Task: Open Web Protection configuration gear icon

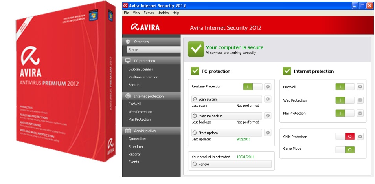Action: pyautogui.click(x=360, y=100)
